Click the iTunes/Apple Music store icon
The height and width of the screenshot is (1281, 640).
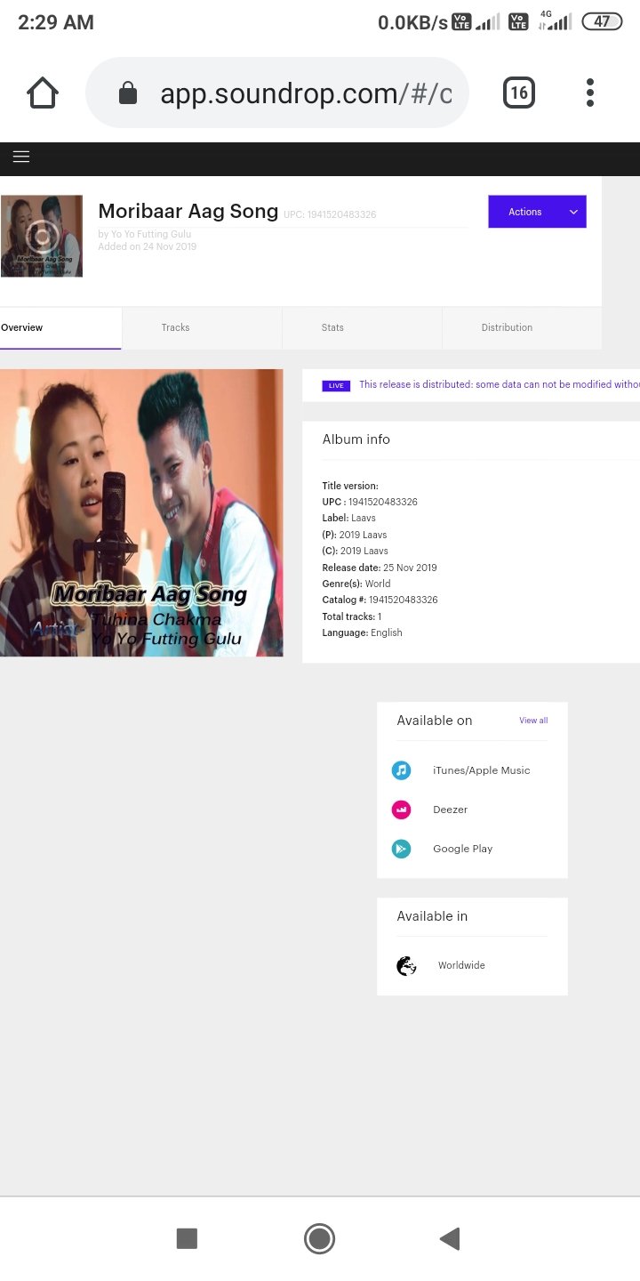(x=402, y=770)
